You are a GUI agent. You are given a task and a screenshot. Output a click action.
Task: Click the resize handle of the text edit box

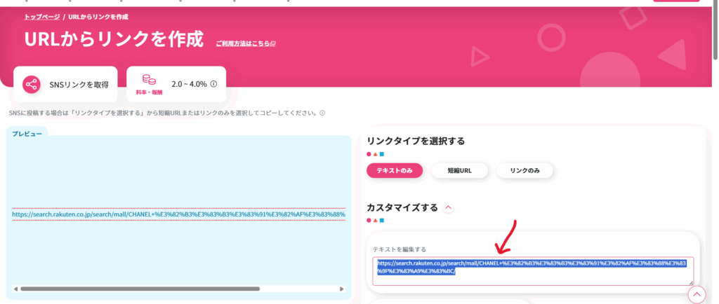pyautogui.click(x=690, y=282)
